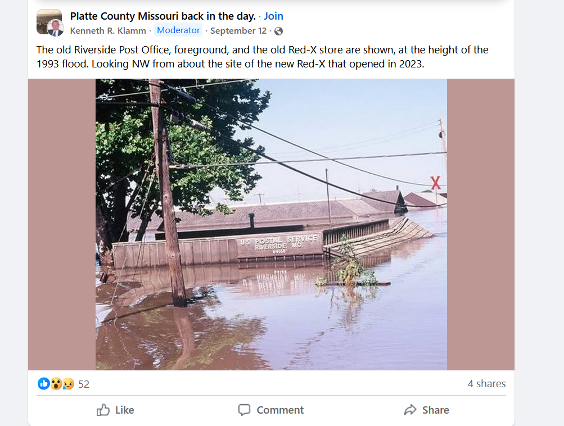Click the globe public audience icon

pyautogui.click(x=278, y=31)
